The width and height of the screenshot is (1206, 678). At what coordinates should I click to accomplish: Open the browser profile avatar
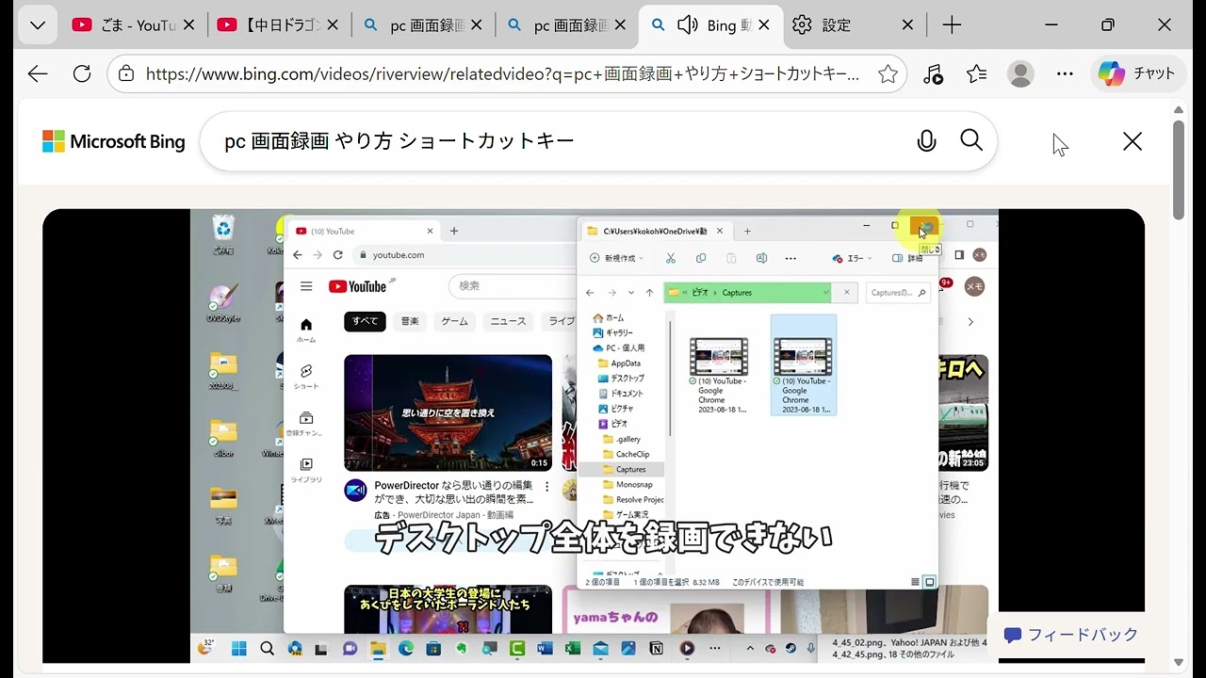(x=1020, y=73)
